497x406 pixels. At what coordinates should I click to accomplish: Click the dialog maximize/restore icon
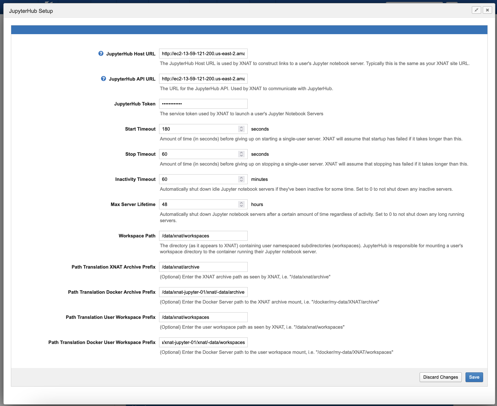[476, 10]
